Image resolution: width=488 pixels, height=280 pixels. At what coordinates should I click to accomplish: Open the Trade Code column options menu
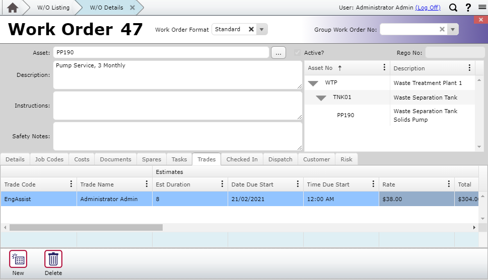[71, 184]
